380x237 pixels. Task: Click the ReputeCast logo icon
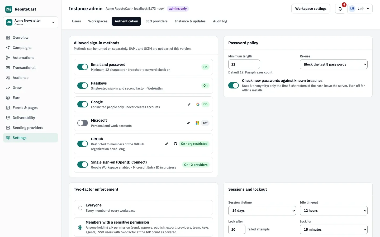9,9
